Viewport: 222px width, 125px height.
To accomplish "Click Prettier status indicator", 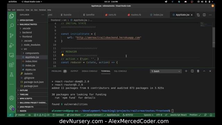I will pos(195,115).
